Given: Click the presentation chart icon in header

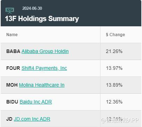Looking at the screenshot, I should 10,11.
